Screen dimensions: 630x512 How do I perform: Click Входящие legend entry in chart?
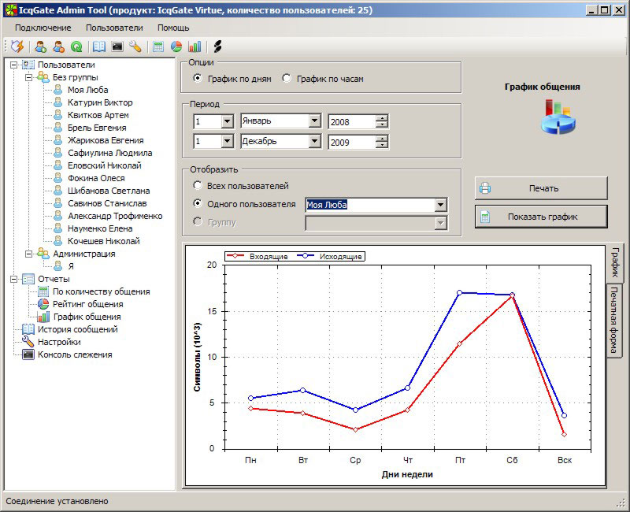(x=258, y=257)
